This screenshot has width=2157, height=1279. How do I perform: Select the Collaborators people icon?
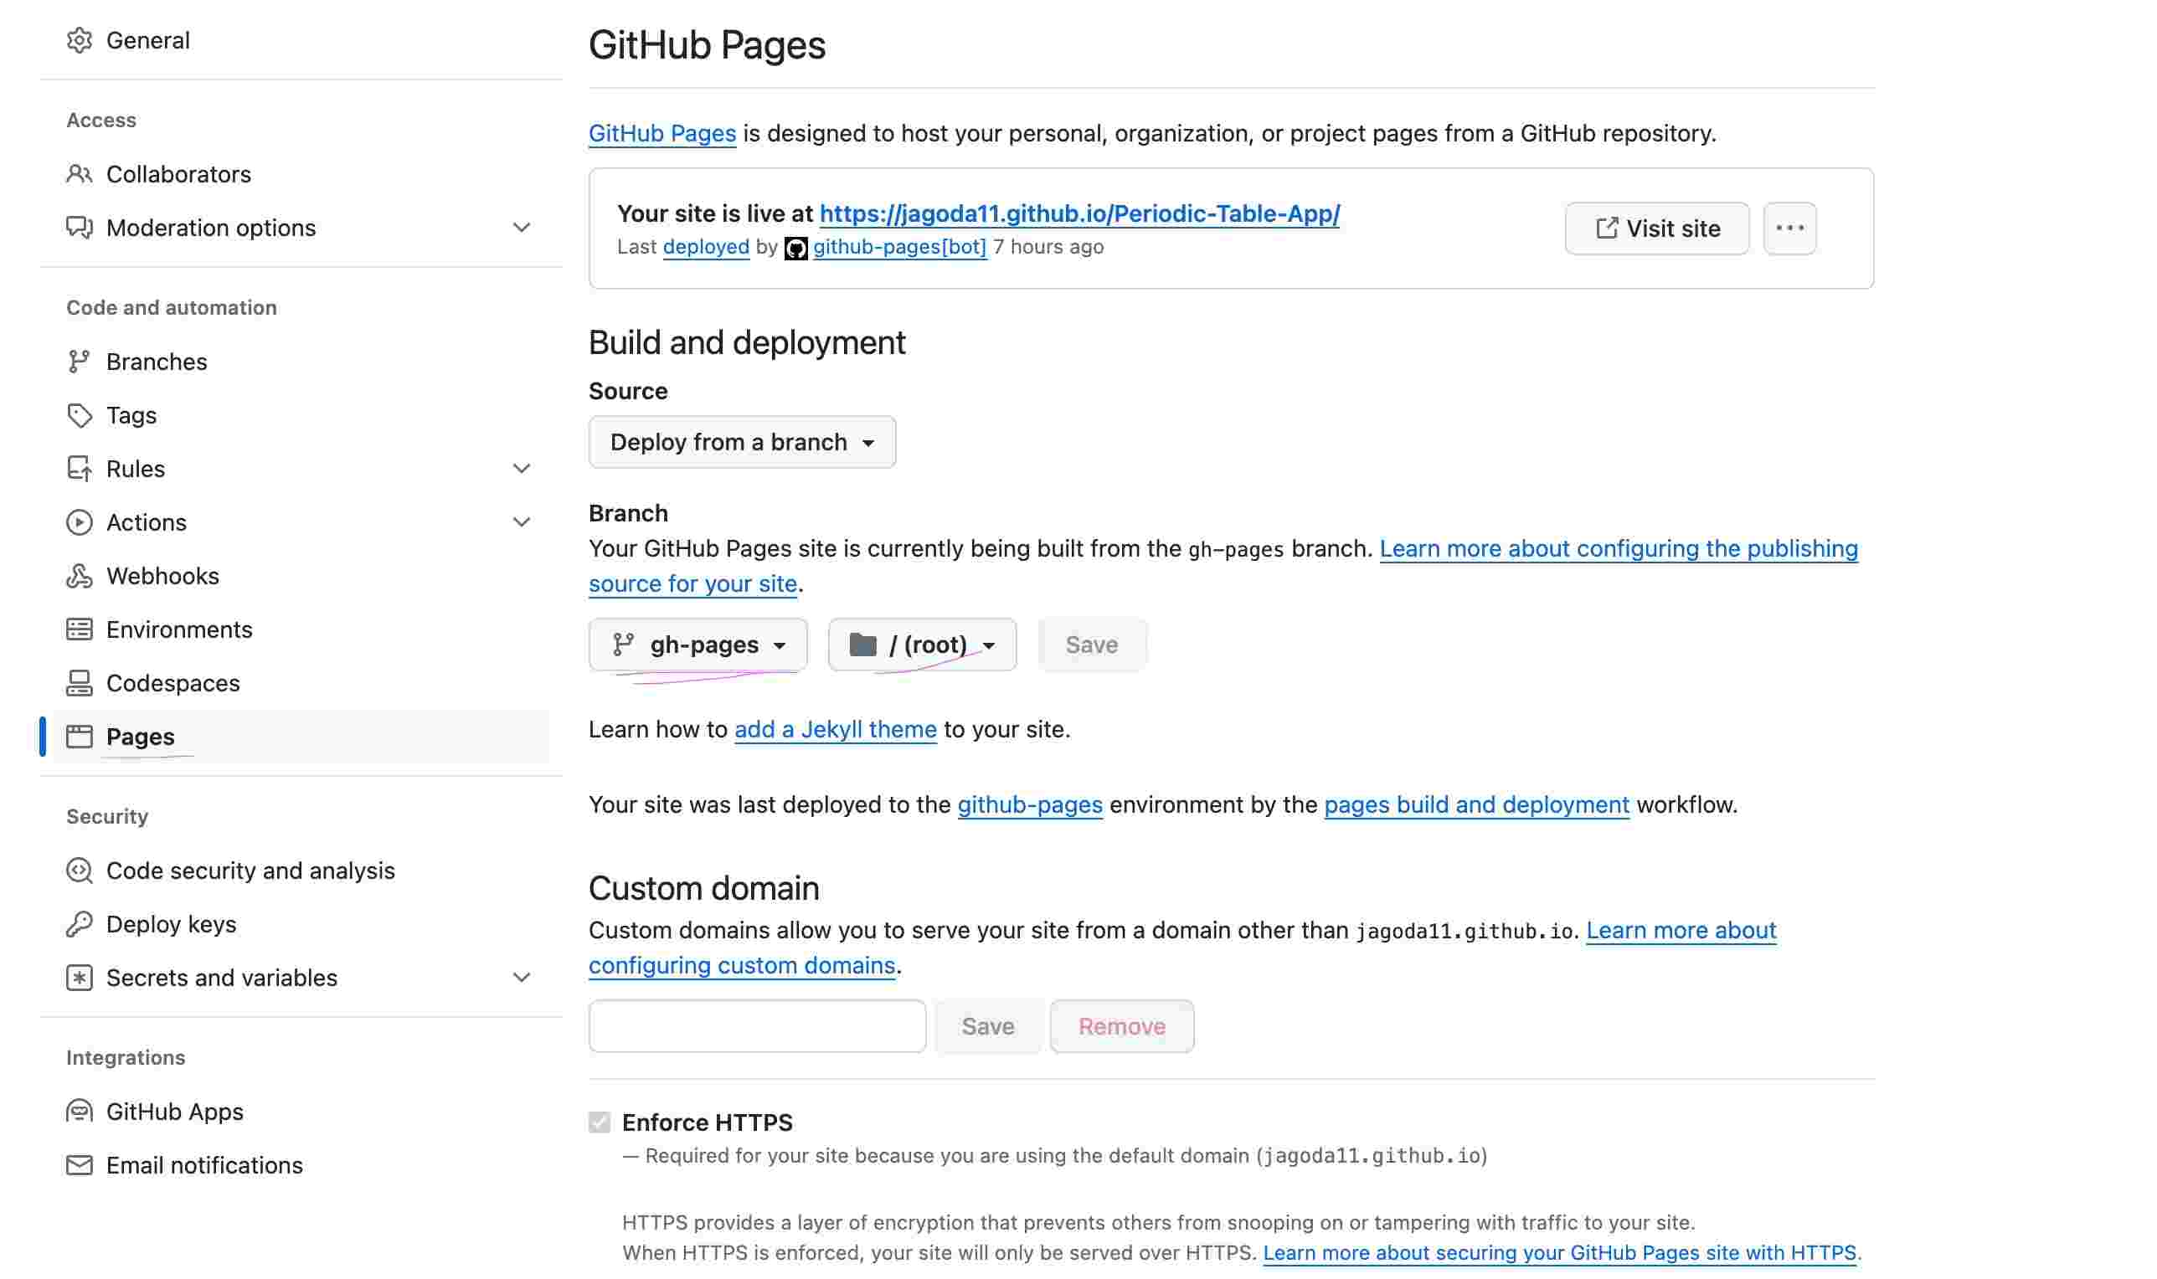tap(80, 173)
